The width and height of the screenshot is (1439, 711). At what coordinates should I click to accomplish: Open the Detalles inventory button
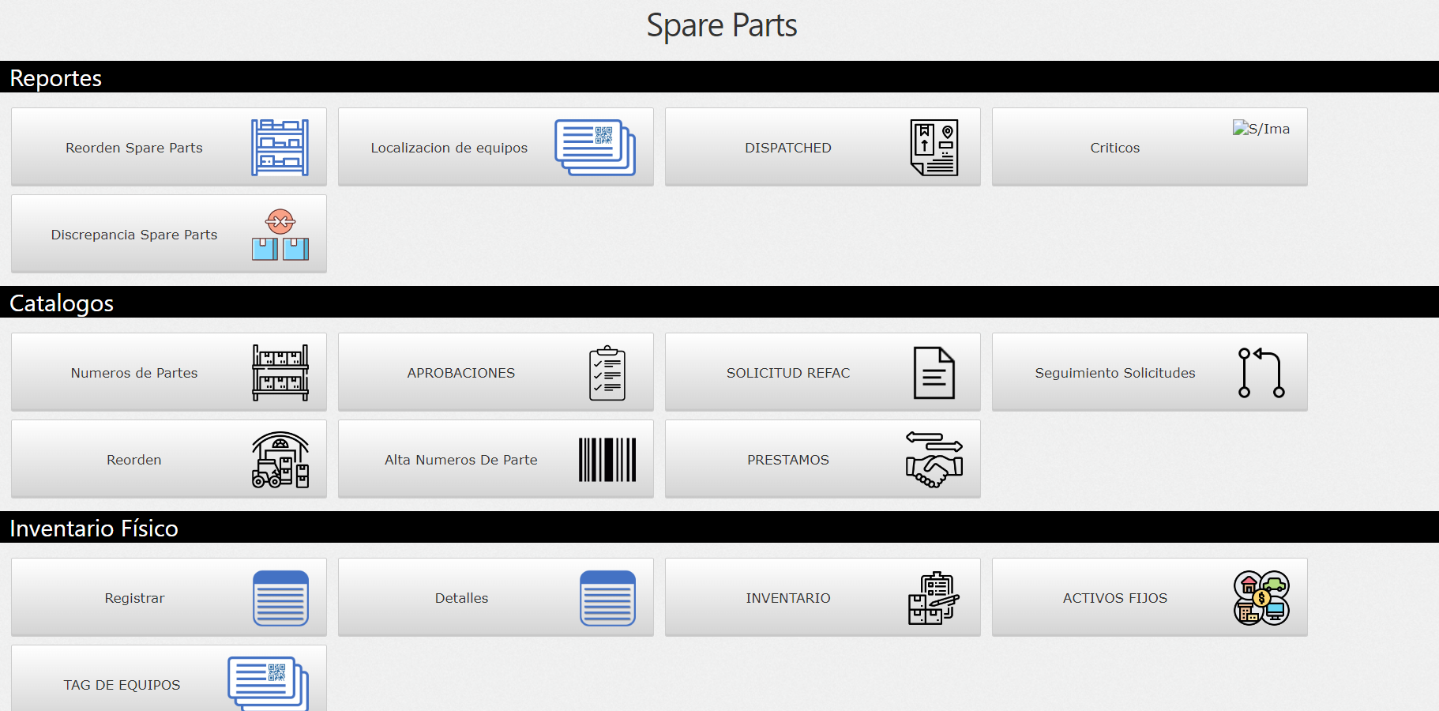pos(461,598)
